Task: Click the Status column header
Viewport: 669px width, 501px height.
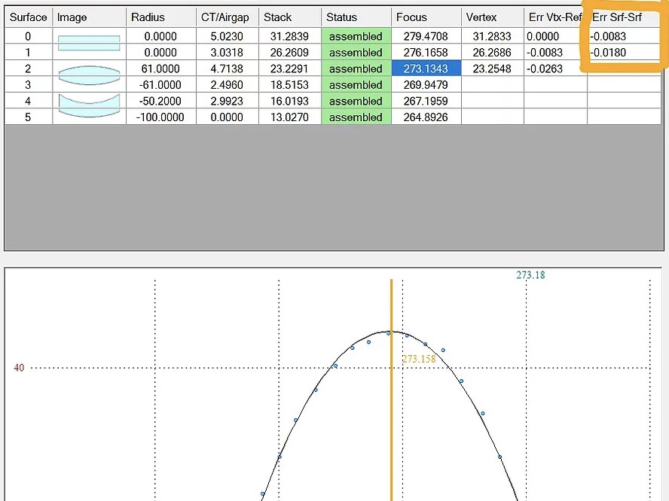Action: (x=356, y=17)
